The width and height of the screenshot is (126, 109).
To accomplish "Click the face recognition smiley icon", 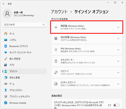I will [56, 27].
